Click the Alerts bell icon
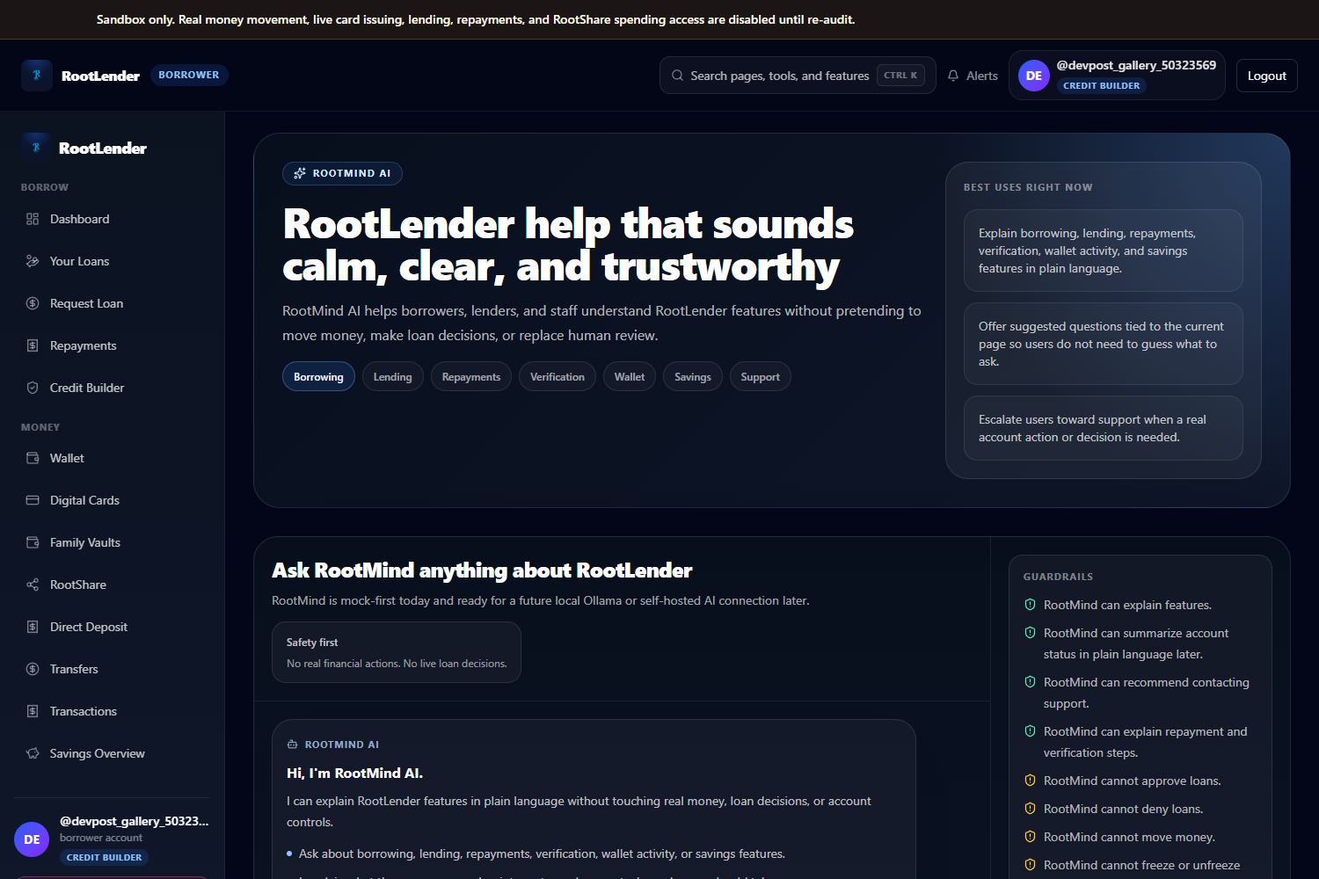Viewport: 1319px width, 879px height. (953, 76)
